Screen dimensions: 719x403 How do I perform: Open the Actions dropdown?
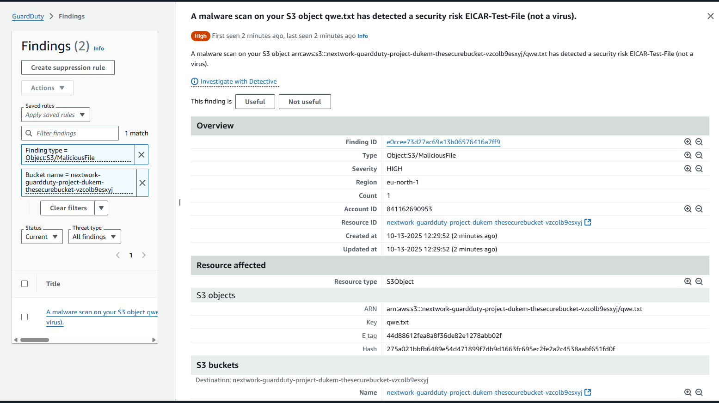(47, 87)
